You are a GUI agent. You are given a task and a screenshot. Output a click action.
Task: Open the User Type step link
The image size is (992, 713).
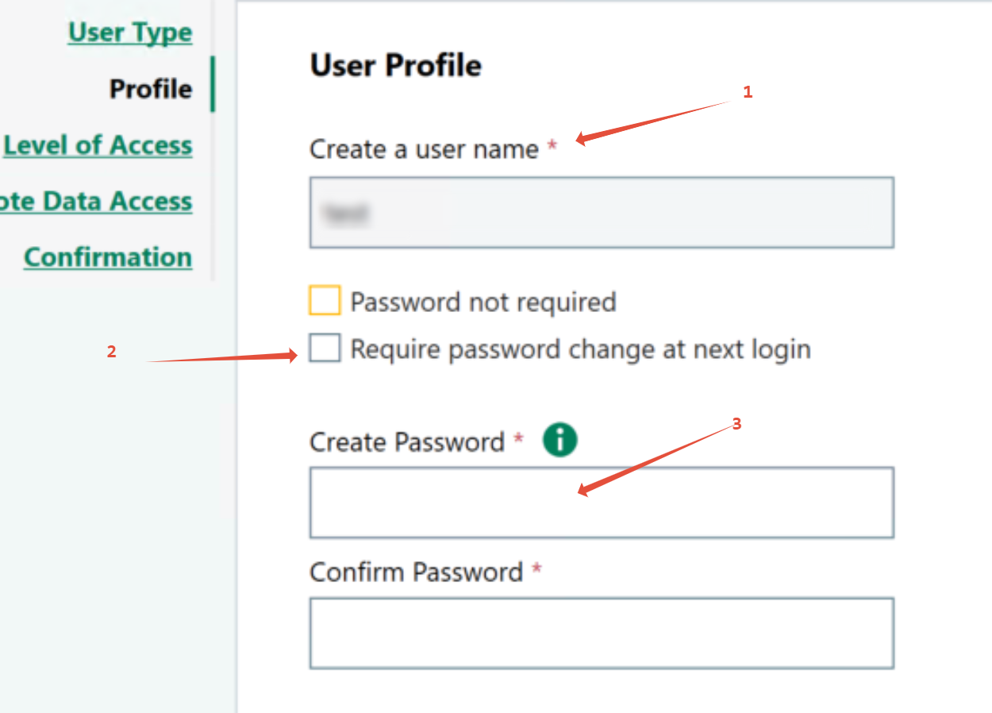click(130, 33)
